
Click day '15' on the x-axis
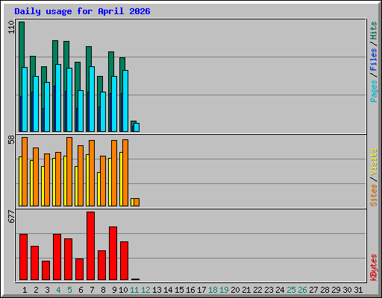click(x=179, y=290)
